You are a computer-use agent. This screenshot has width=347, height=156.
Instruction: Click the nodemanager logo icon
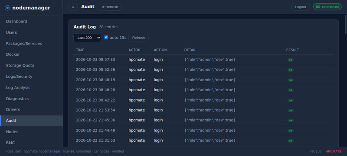click(7, 8)
